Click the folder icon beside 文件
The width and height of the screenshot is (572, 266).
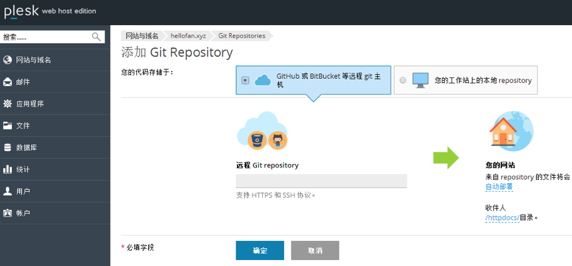7,126
